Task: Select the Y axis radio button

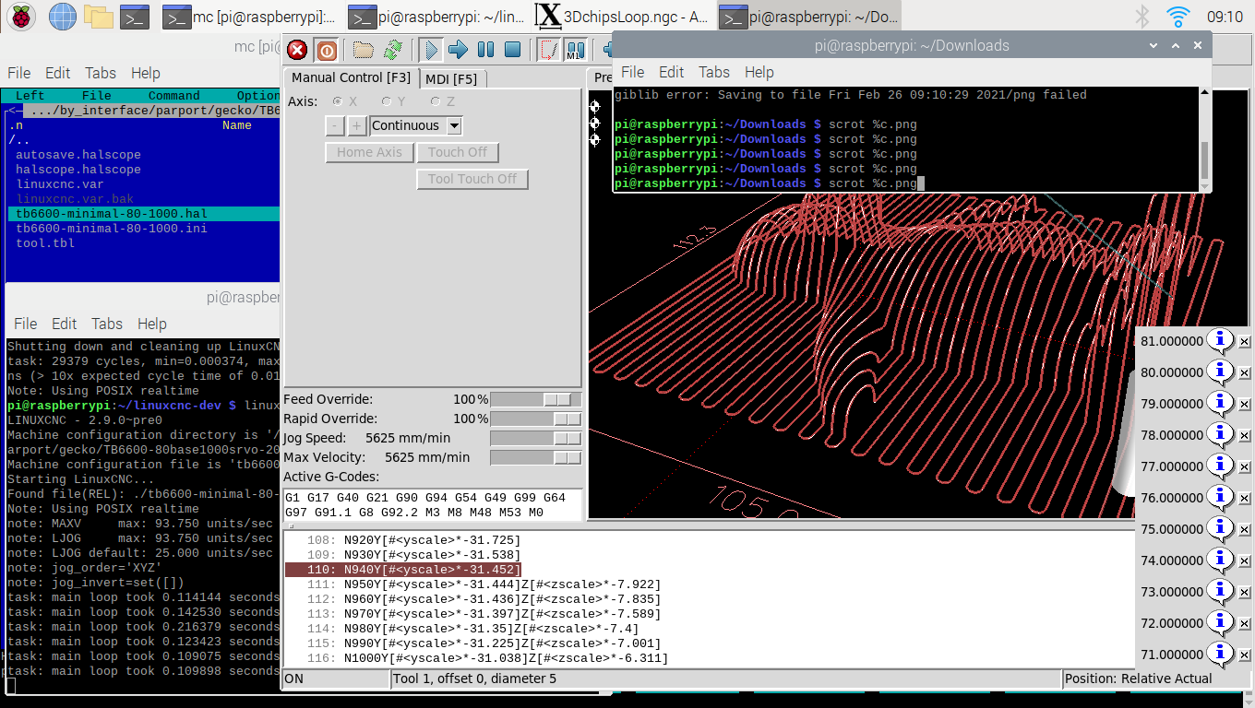Action: [x=388, y=101]
